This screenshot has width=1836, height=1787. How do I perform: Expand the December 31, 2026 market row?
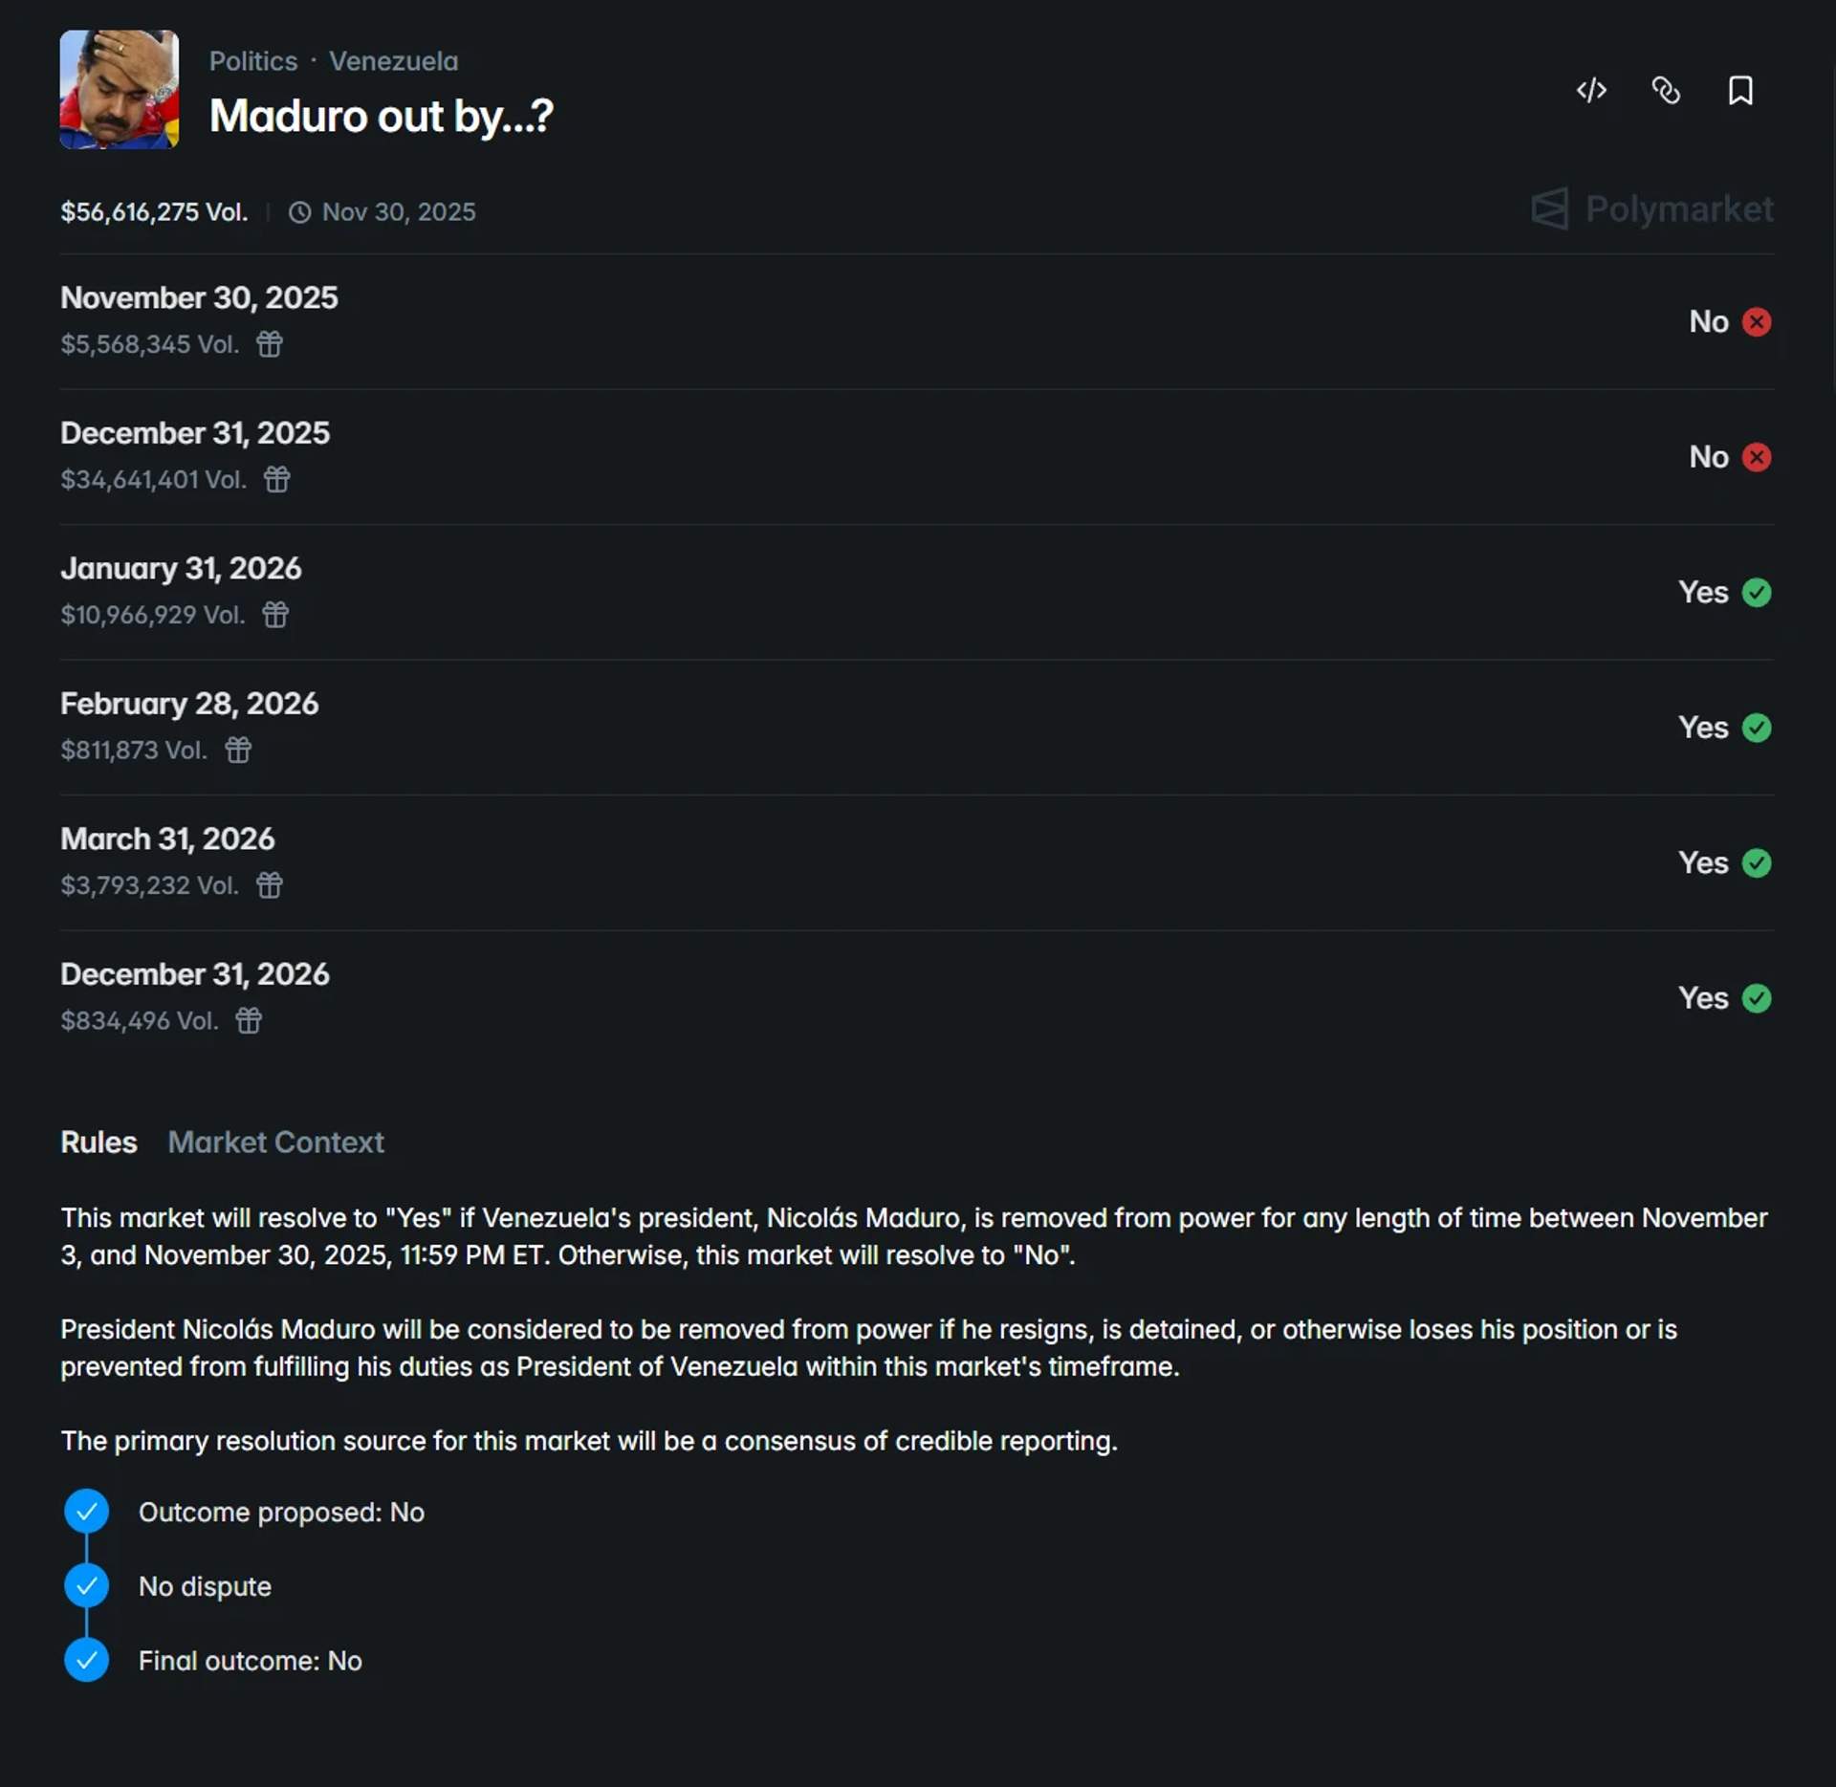coord(917,997)
